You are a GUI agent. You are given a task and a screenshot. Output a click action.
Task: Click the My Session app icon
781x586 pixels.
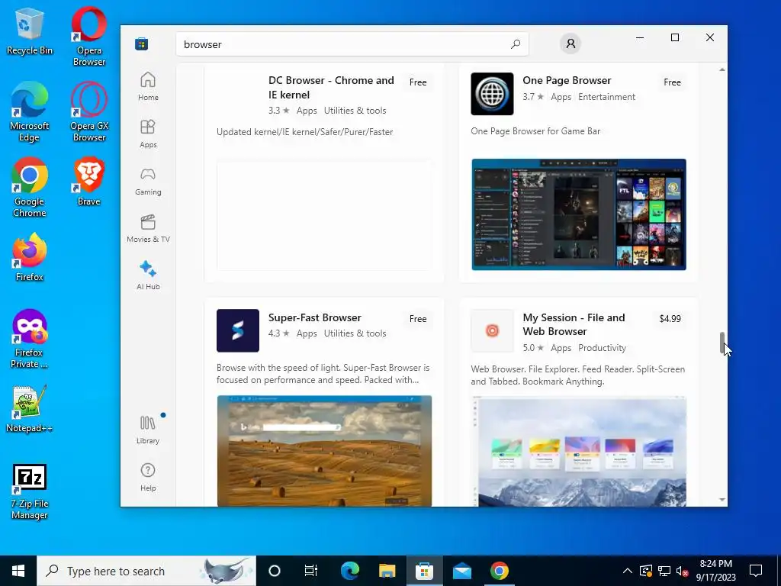pyautogui.click(x=492, y=330)
